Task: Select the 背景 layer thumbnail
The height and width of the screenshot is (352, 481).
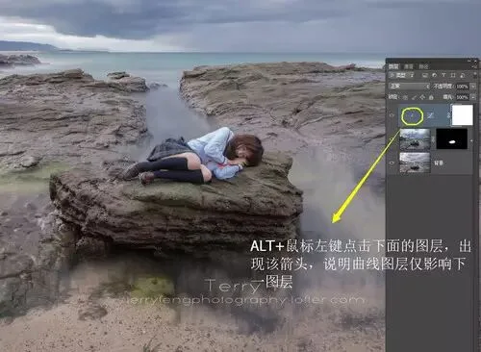Action: [415, 163]
